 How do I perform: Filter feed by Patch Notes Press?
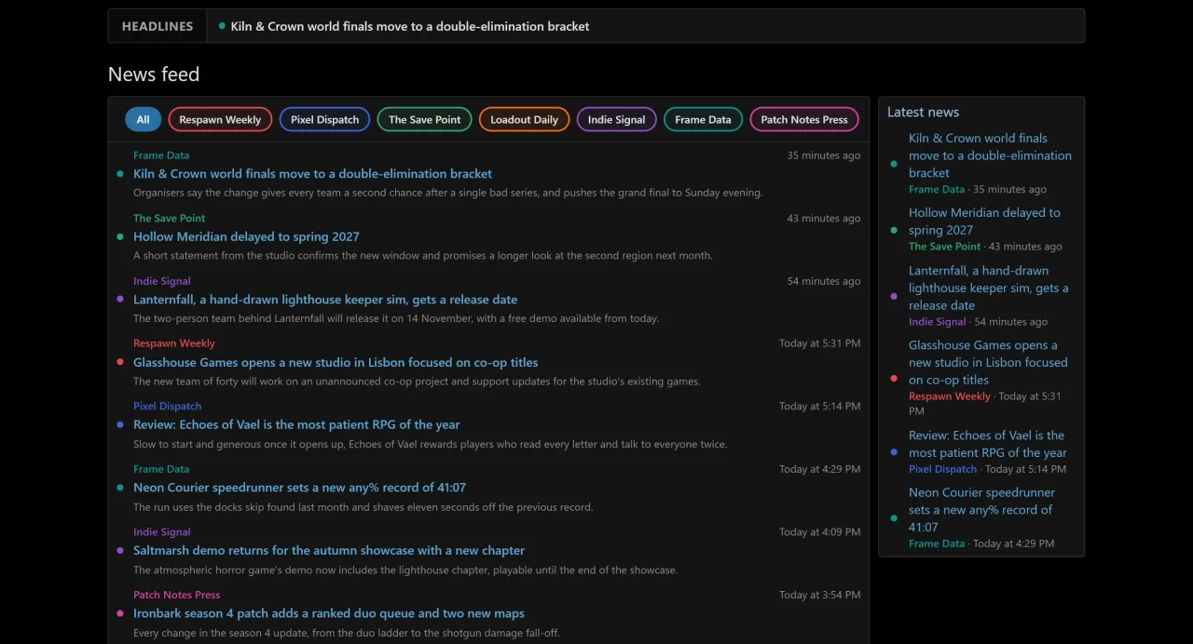pos(804,119)
